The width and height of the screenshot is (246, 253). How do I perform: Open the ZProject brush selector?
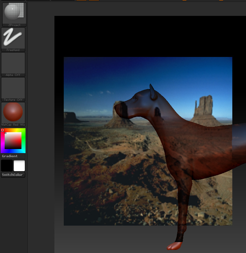[14, 14]
